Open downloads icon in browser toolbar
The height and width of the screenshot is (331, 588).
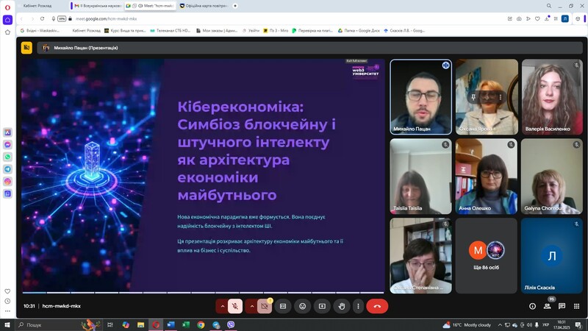click(547, 19)
